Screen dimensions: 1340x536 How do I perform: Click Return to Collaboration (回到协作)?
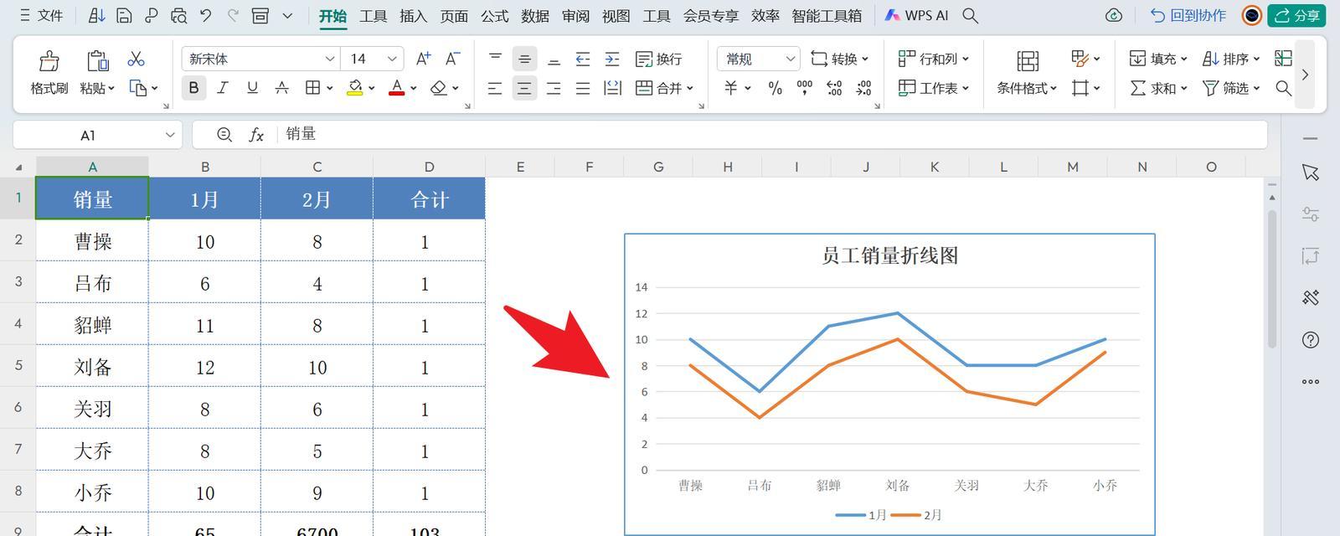[1188, 15]
